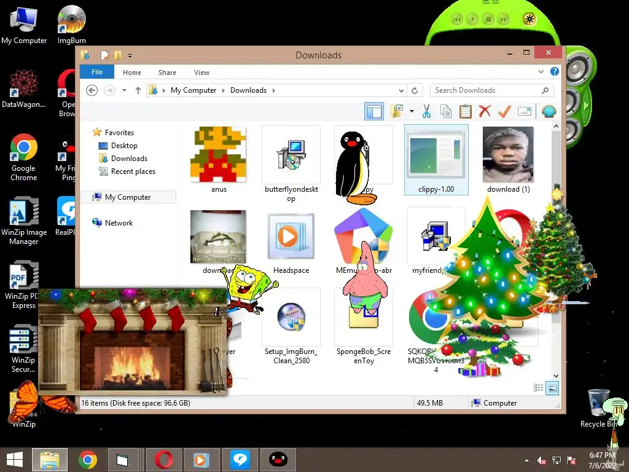The image size is (629, 472).
Task: Click the blue shell globe toolbar icon
Action: [x=549, y=111]
